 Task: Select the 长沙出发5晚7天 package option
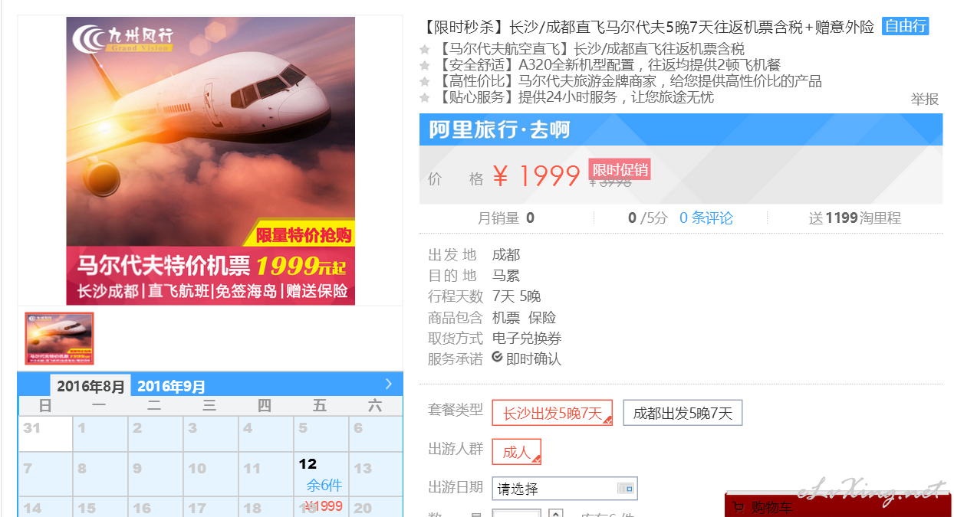click(552, 414)
